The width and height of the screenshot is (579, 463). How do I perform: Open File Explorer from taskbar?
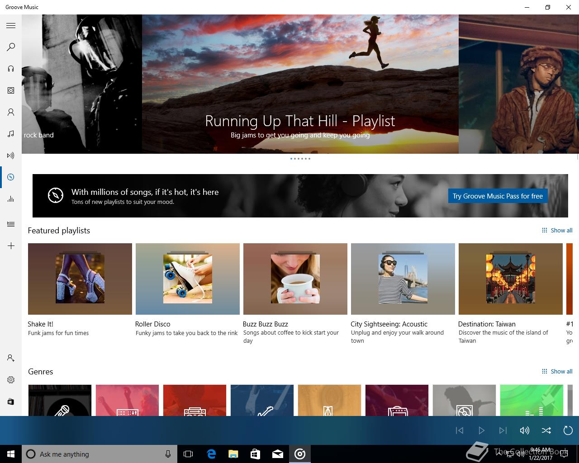(x=233, y=454)
